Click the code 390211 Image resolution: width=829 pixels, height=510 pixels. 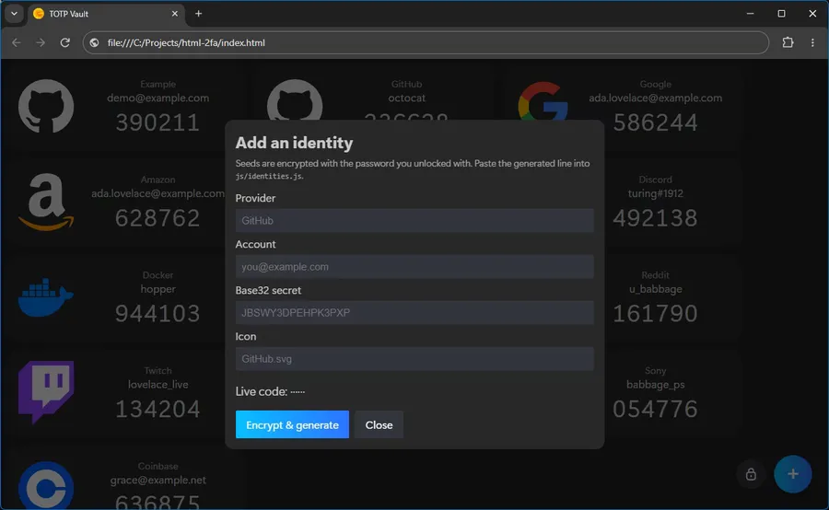coord(158,122)
